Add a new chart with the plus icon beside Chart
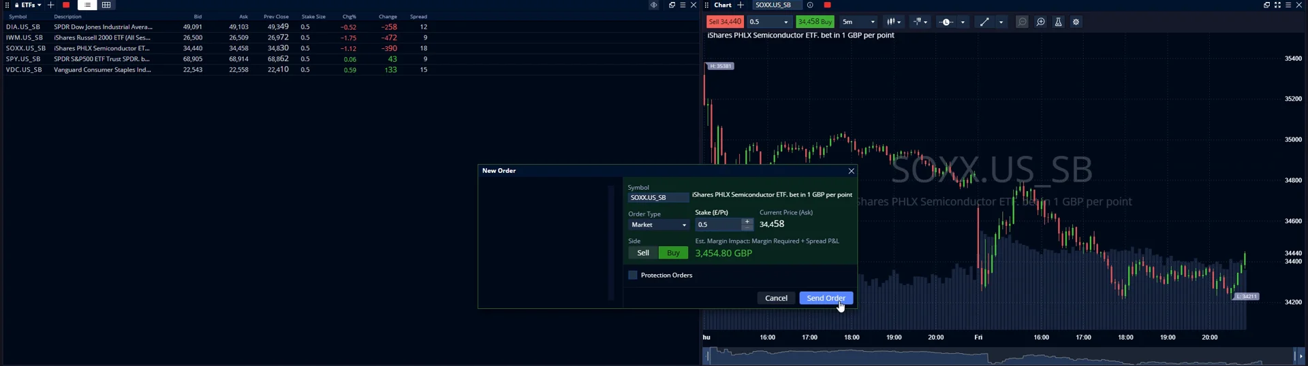Image resolution: width=1308 pixels, height=366 pixels. click(741, 5)
